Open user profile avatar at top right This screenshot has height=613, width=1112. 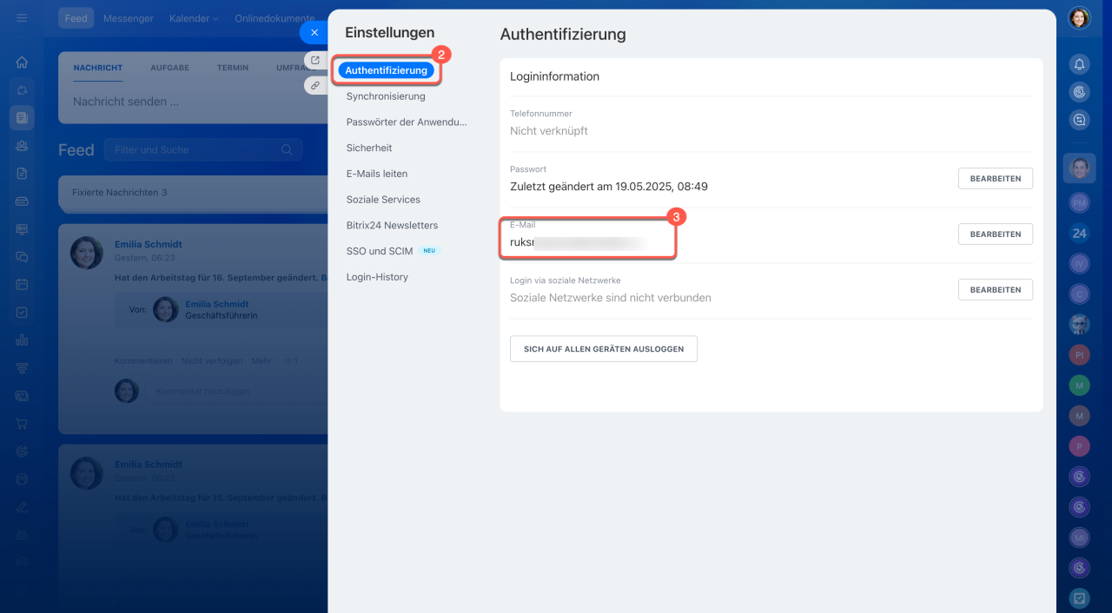[1079, 18]
